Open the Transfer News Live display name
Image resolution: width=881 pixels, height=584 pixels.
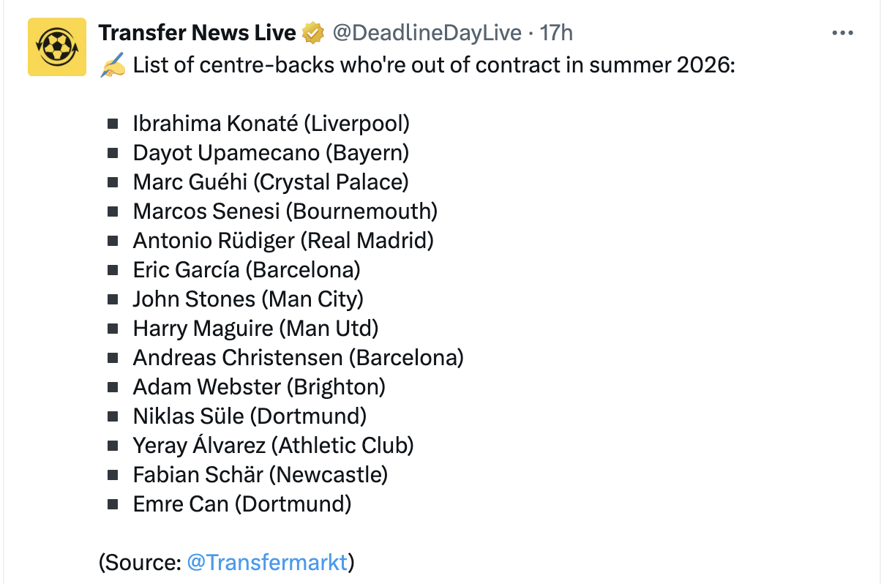[x=197, y=33]
